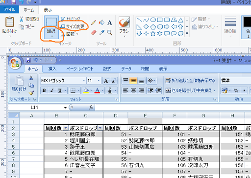Click the データ tab in Excel
251x178 pixels.
(x=126, y=69)
